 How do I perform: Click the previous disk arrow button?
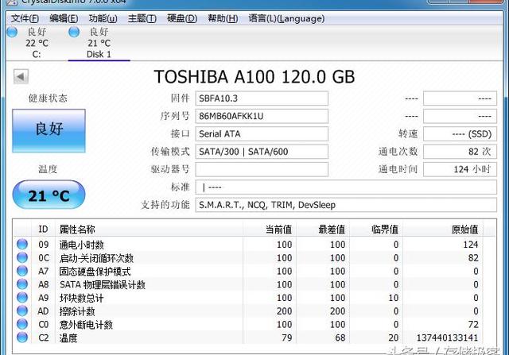pos(21,77)
